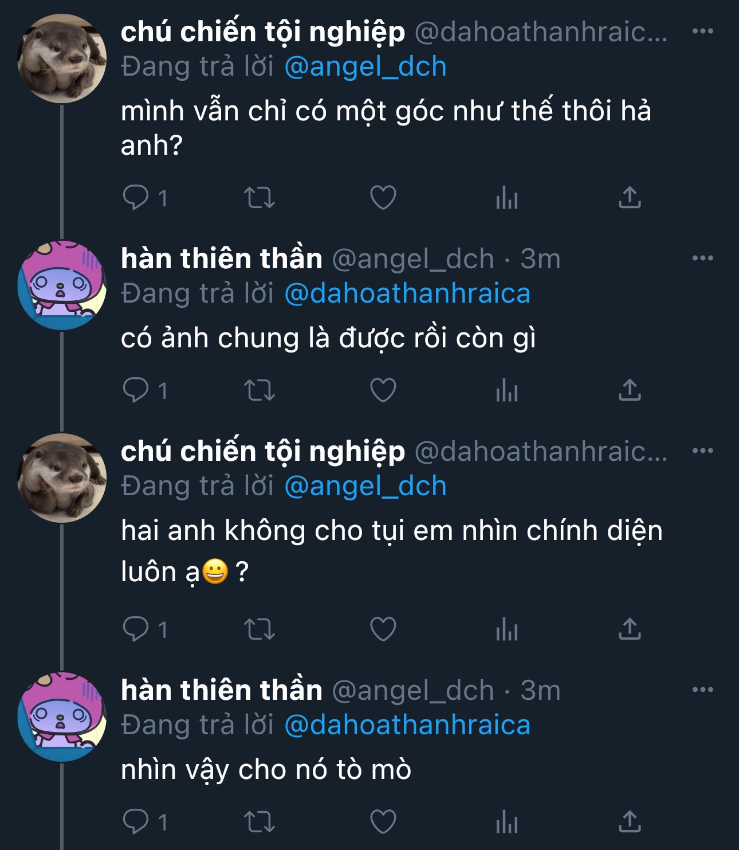Share the "hai anh không cho tụi em" tweet
The height and width of the screenshot is (850, 739).
point(630,629)
